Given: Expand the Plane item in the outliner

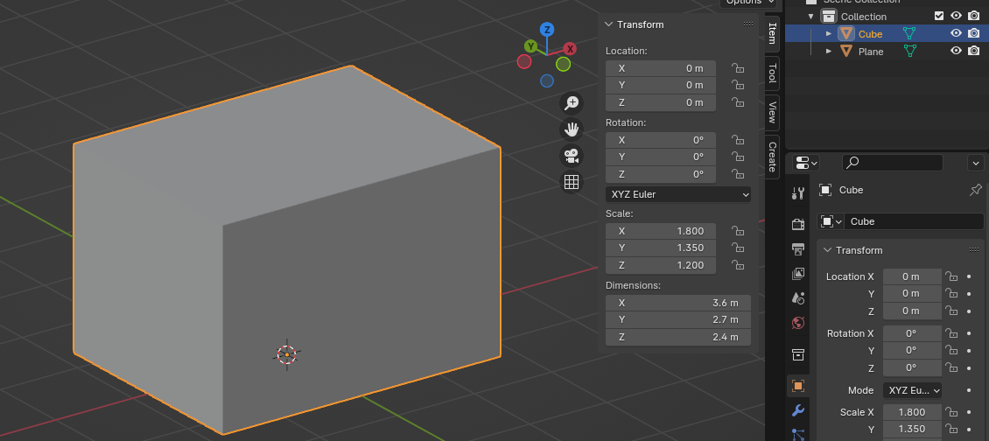Looking at the screenshot, I should coord(829,51).
